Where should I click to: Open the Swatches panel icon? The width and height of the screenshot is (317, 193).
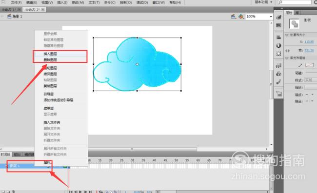[x=279, y=25]
